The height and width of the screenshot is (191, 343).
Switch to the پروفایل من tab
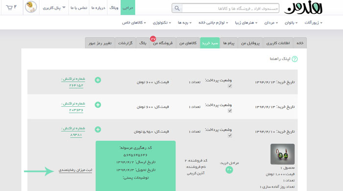coord(250,43)
